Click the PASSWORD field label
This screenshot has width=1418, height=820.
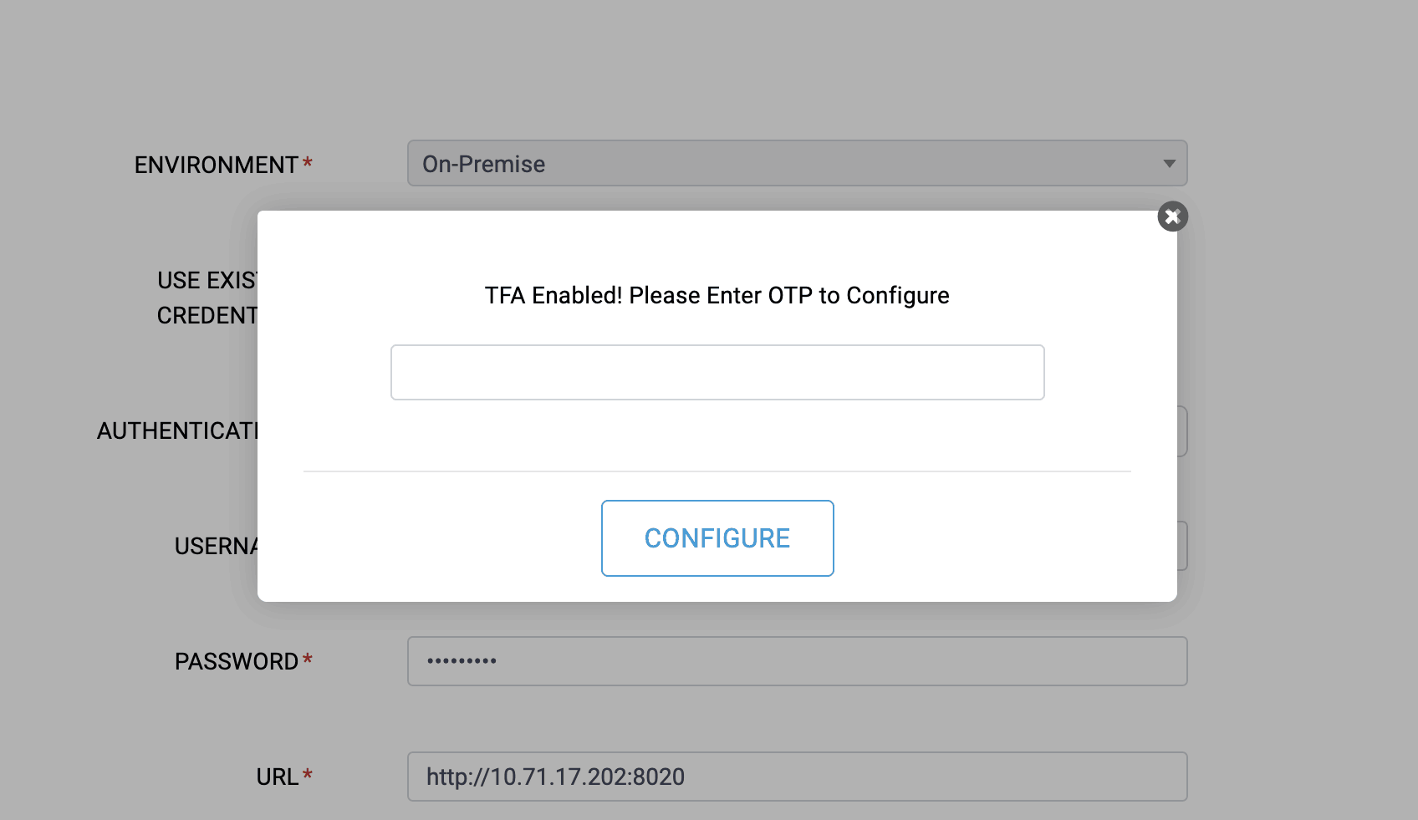click(x=236, y=661)
